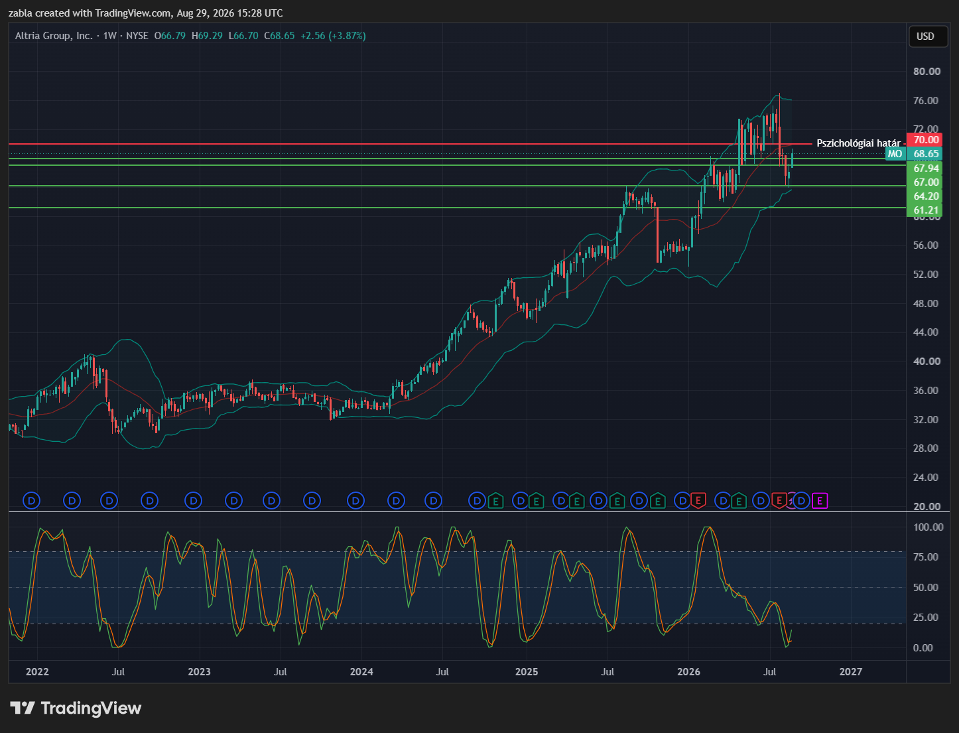Click the 'Altria Group, Inc.' symbol title

coord(54,36)
